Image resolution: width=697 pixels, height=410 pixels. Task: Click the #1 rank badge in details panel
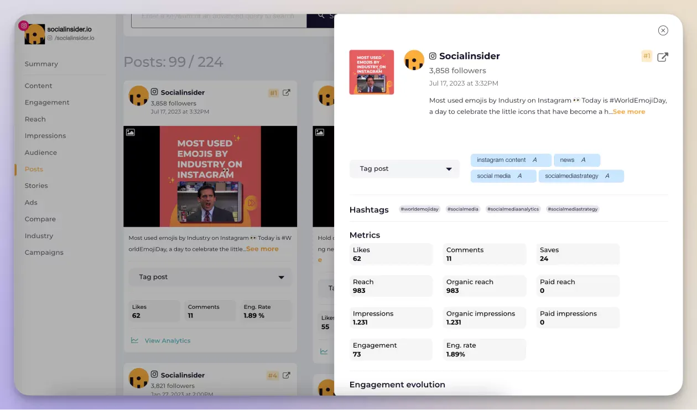(647, 56)
